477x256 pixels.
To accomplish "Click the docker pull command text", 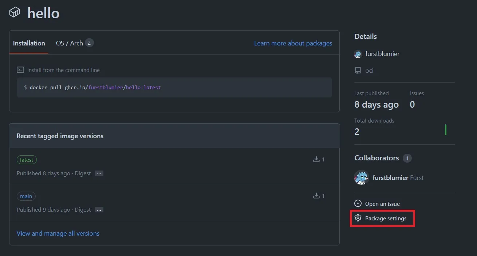I will 95,87.
